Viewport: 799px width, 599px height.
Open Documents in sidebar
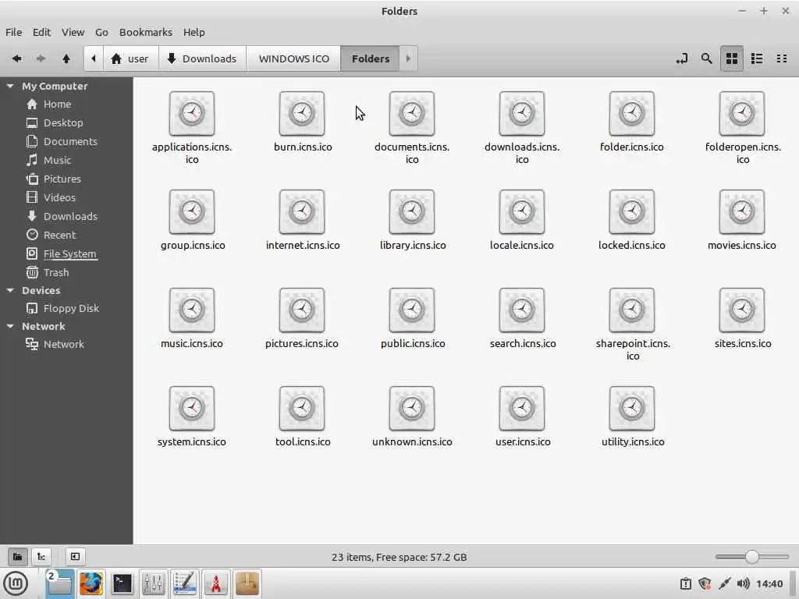(x=70, y=142)
